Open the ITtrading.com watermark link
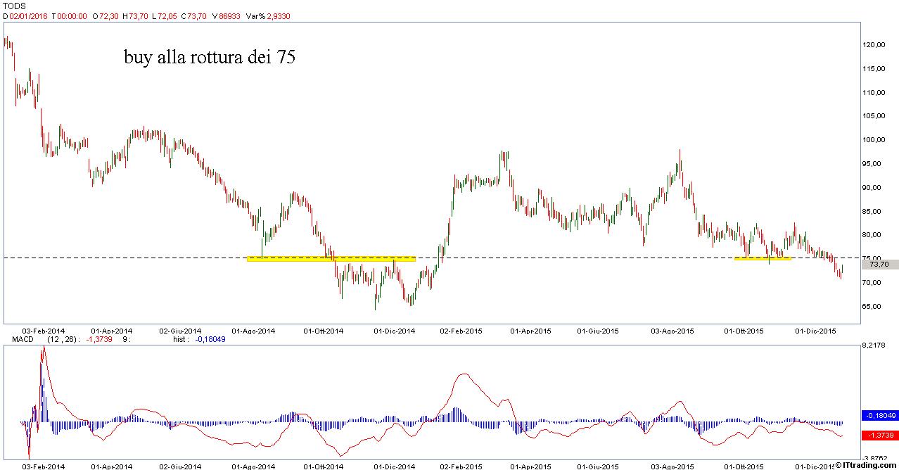 (x=866, y=465)
